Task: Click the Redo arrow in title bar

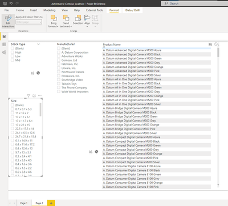Action: tap(17, 3)
